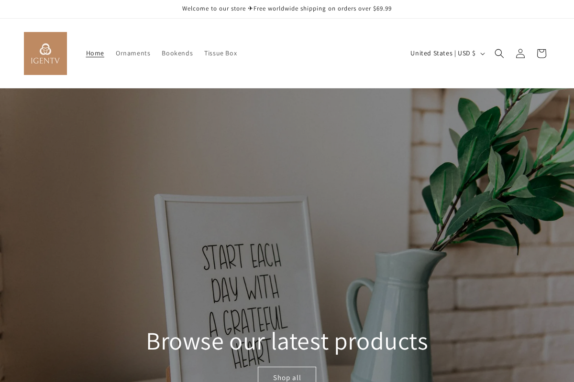Open the shopping cart bag icon
The image size is (574, 382).
[541, 53]
